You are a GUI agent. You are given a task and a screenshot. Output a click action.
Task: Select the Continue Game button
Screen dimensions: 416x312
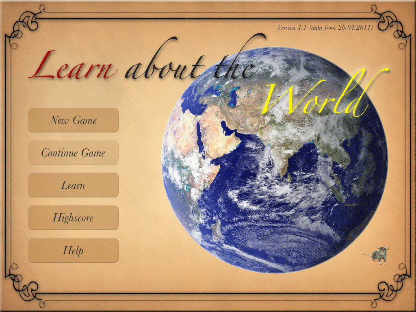[x=73, y=153]
